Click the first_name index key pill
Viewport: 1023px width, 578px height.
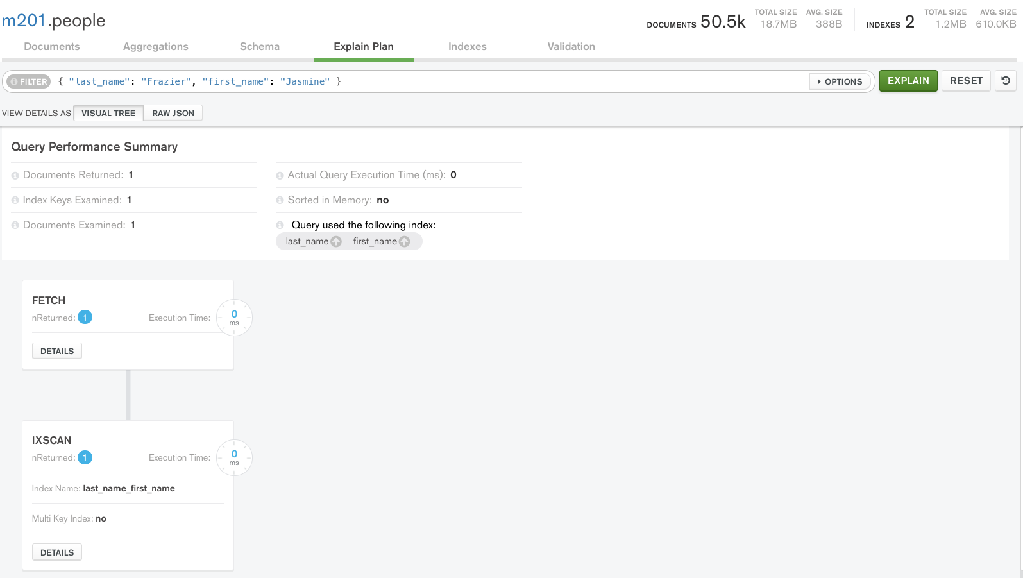click(x=381, y=242)
